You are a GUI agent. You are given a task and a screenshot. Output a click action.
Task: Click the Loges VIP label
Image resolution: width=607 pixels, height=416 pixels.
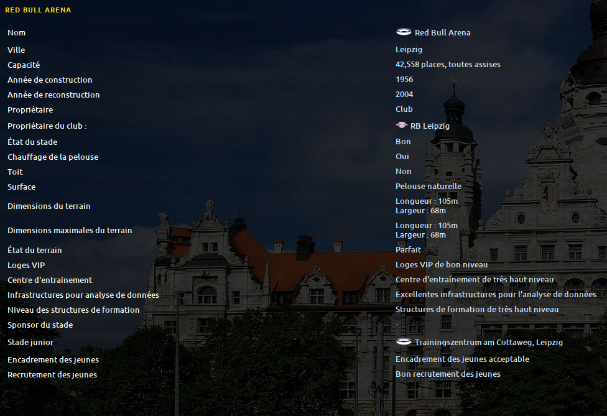26,266
